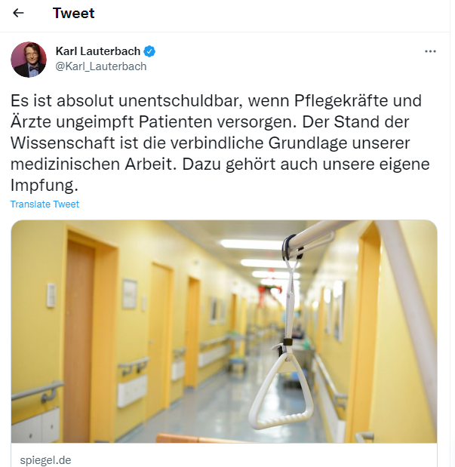Image resolution: width=455 pixels, height=467 pixels.
Task: Click the Karl Lauterbach display name
Action: click(98, 51)
